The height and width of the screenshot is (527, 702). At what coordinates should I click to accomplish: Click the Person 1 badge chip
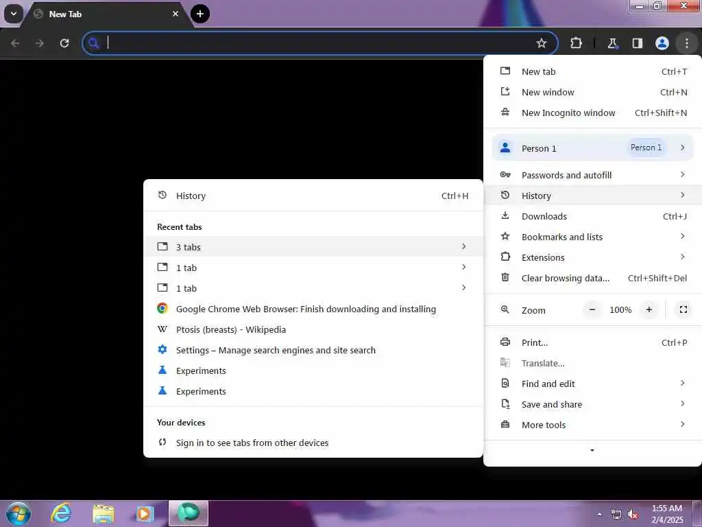click(x=646, y=148)
